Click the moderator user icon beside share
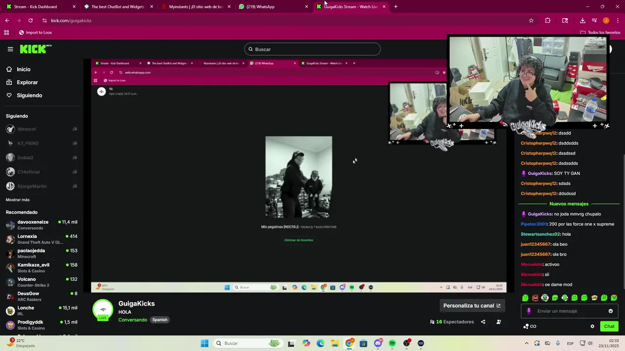Image resolution: width=625 pixels, height=351 pixels. pyautogui.click(x=499, y=322)
